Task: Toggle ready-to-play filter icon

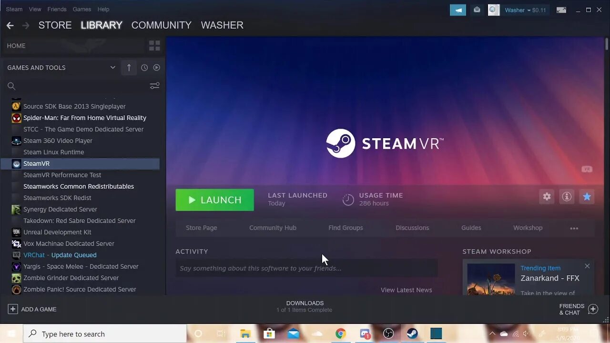Action: click(x=156, y=68)
